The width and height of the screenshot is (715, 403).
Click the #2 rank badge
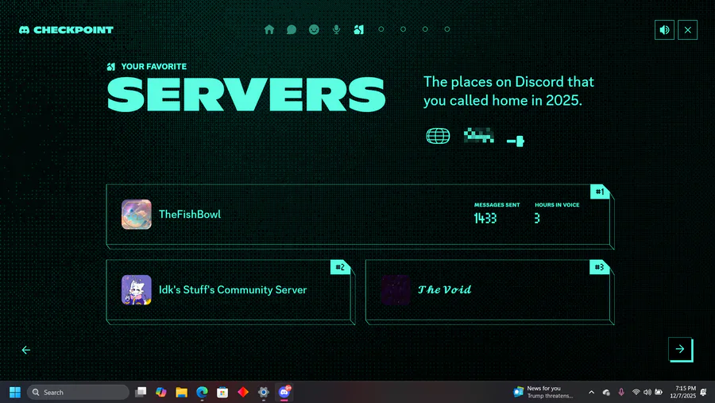340,267
